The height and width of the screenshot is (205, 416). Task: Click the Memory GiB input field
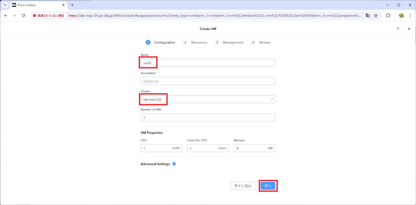point(254,148)
